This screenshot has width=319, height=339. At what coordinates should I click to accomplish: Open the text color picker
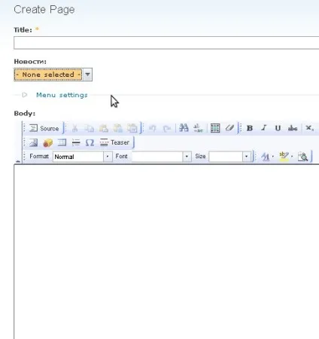pos(267,157)
